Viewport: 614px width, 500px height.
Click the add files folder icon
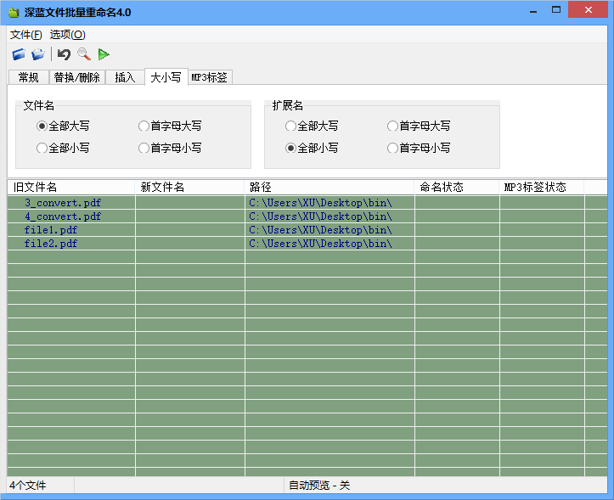tap(19, 54)
